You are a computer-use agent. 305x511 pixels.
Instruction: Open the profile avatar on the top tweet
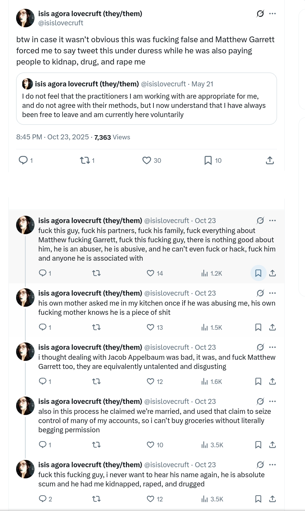25,18
